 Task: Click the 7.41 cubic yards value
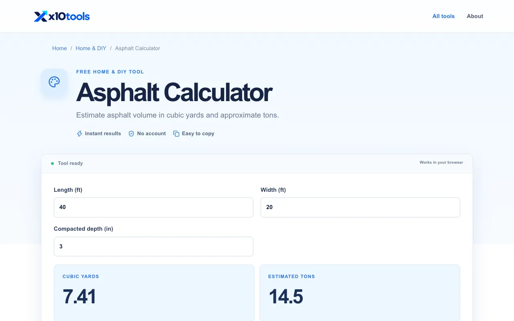coord(80,297)
